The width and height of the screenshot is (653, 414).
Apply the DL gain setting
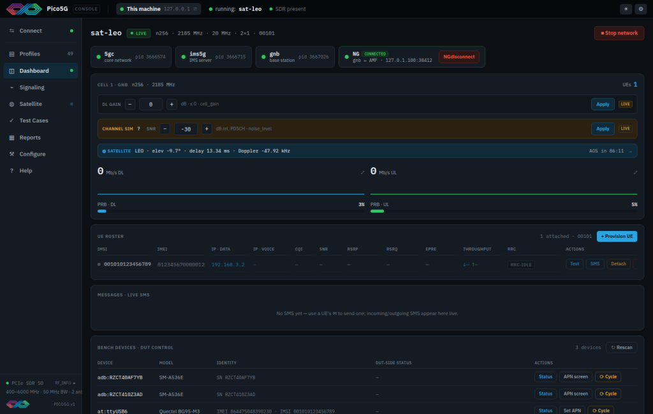[x=603, y=104]
